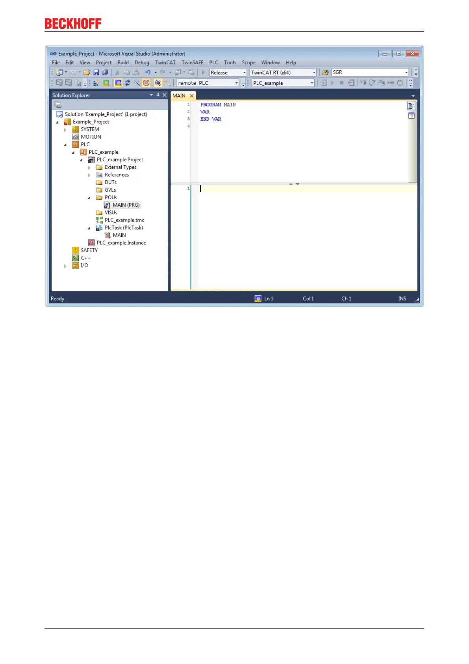The image size is (469, 664).
Task: Pin the Solution Explorer panel
Action: [x=158, y=95]
